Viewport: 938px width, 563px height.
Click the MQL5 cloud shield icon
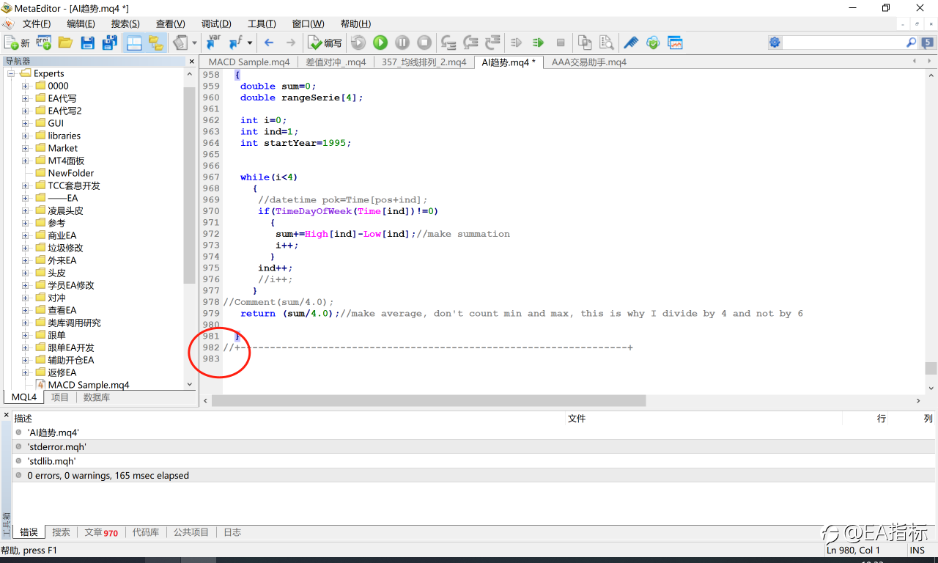click(x=653, y=43)
